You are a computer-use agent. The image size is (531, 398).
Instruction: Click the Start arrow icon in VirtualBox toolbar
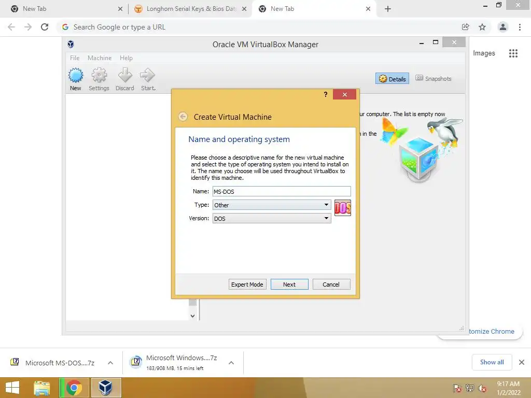(x=147, y=75)
